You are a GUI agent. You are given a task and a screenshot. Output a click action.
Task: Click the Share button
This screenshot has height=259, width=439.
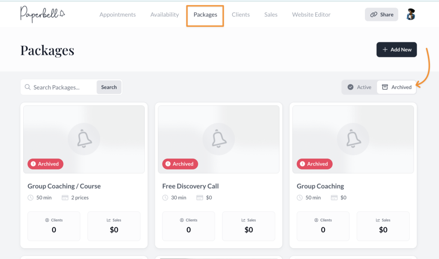click(x=382, y=15)
